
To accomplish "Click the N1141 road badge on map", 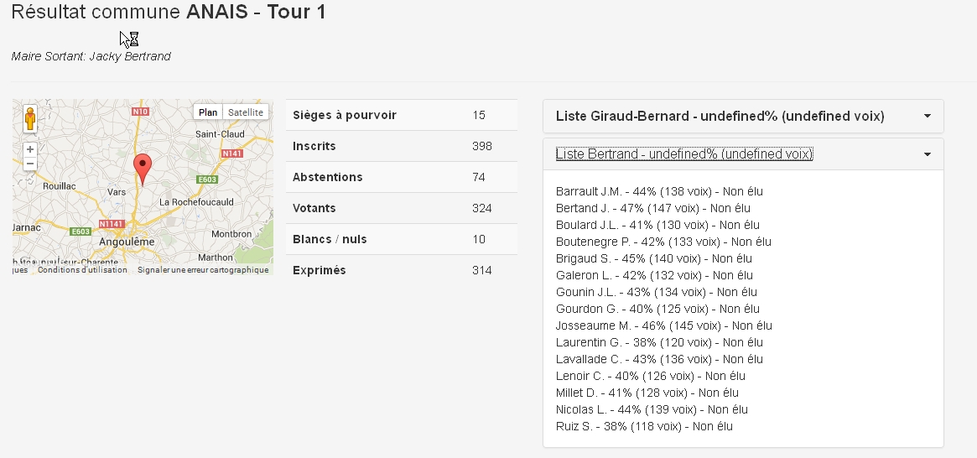I will coord(112,224).
